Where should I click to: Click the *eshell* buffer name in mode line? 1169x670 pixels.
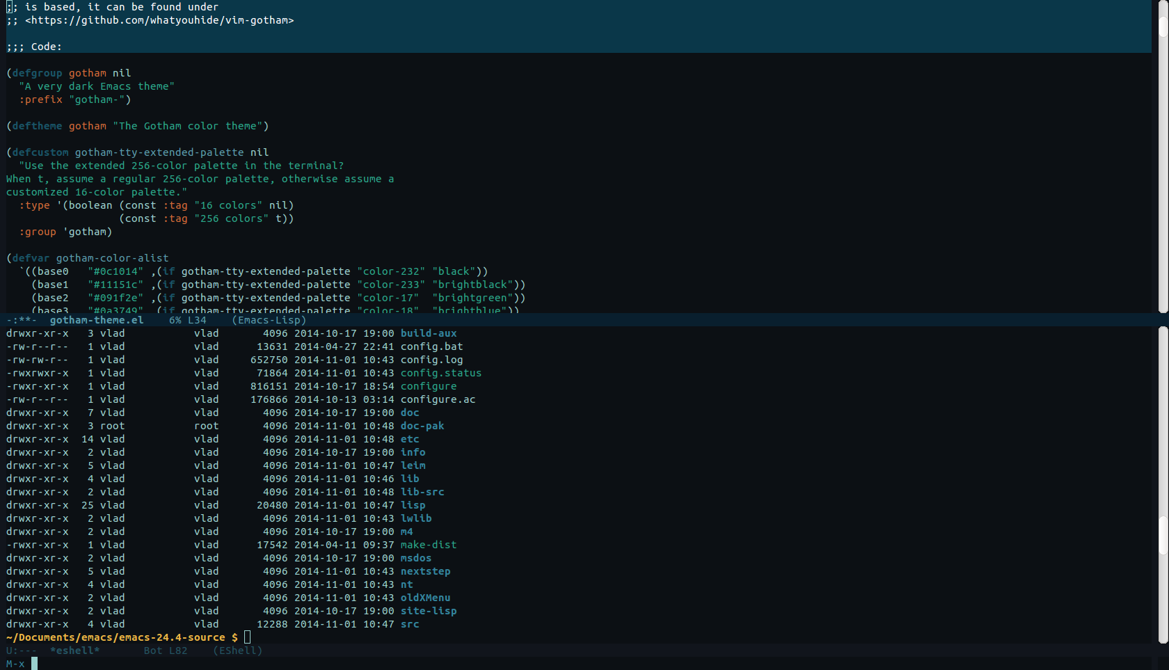pyautogui.click(x=75, y=651)
